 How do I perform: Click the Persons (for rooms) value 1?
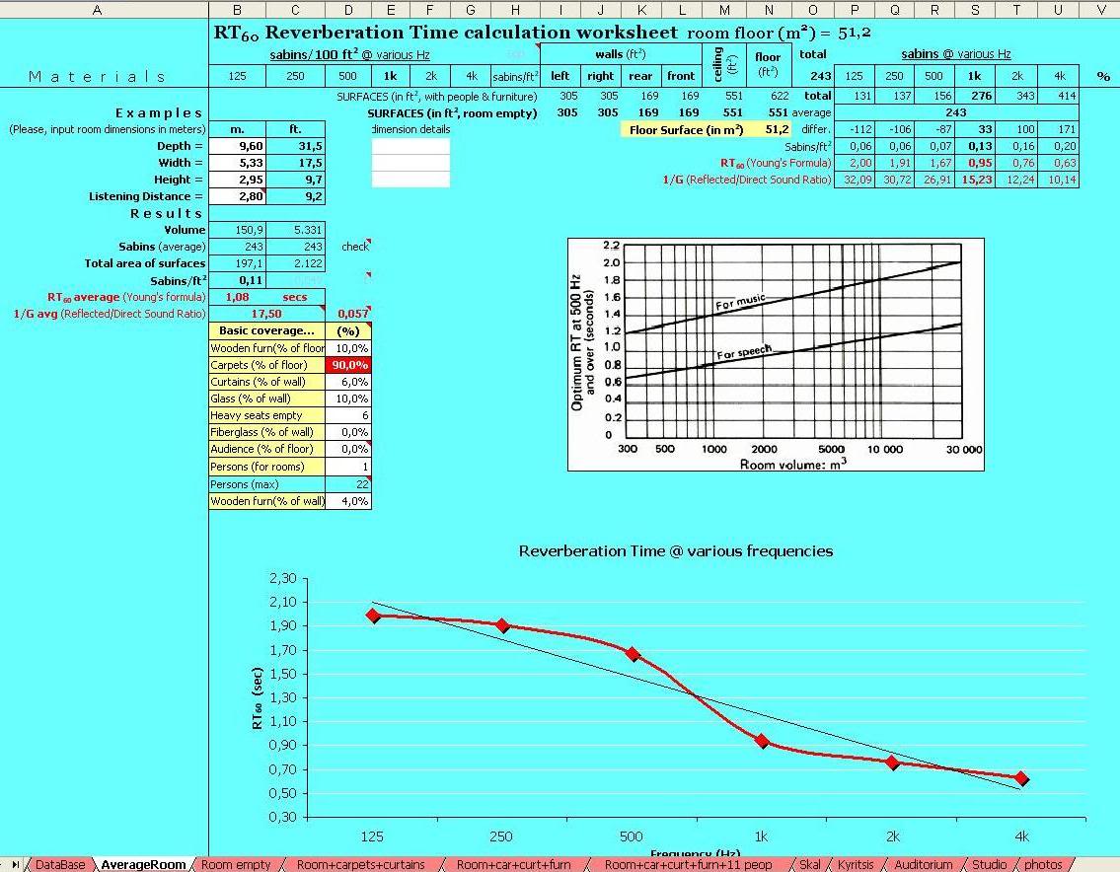coord(348,467)
